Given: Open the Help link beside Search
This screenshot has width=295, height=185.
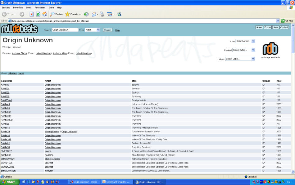Looking at the screenshot, I should click(x=117, y=30).
